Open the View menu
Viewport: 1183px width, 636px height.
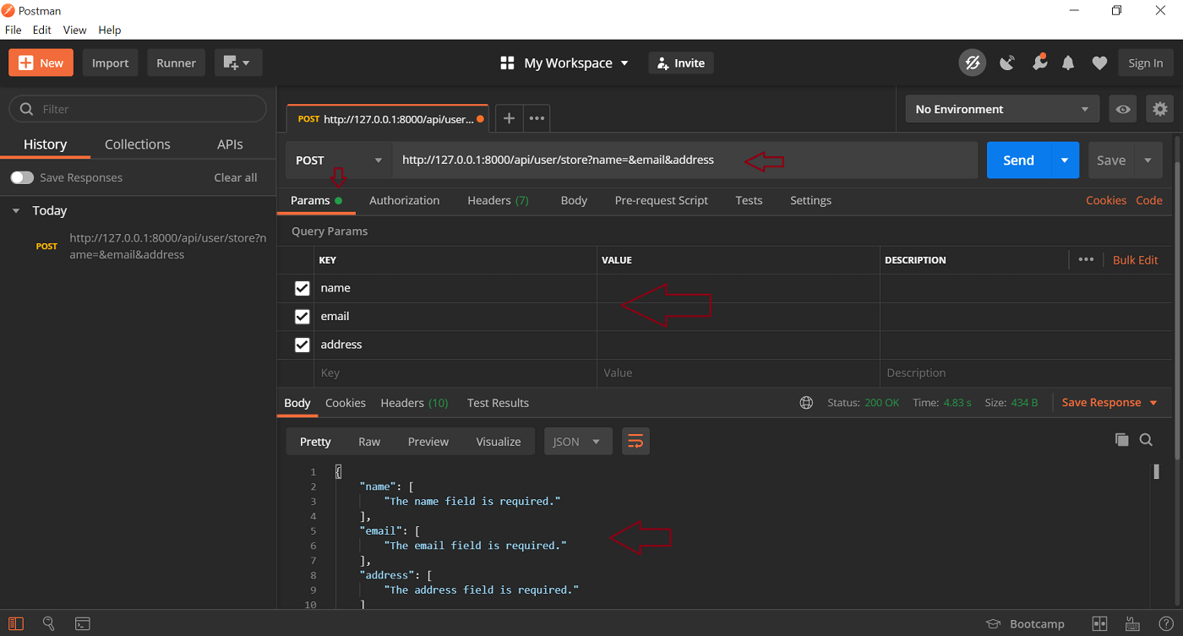[x=74, y=30]
